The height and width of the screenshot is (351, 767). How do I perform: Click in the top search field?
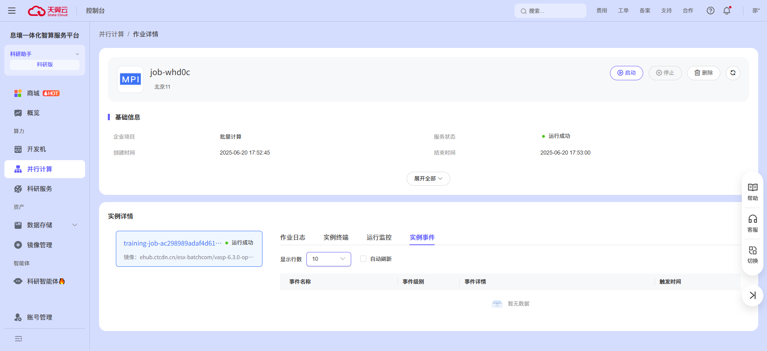(x=550, y=11)
